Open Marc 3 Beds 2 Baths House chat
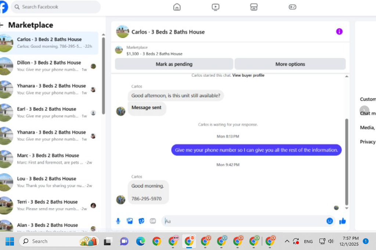 pos(49,159)
